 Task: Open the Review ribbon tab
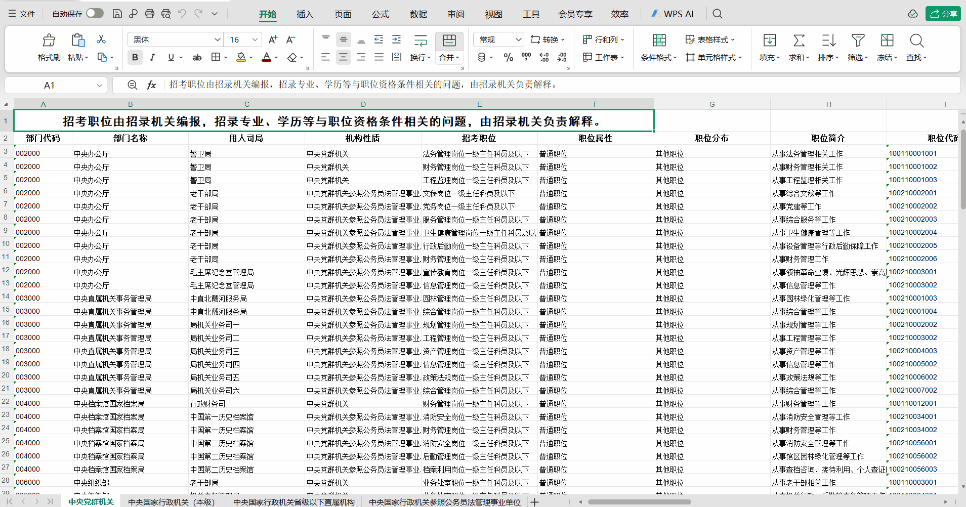coord(456,14)
